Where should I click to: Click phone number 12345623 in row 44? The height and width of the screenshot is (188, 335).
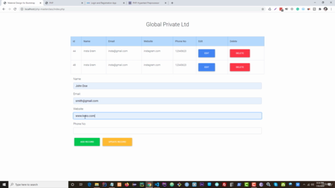(x=181, y=51)
